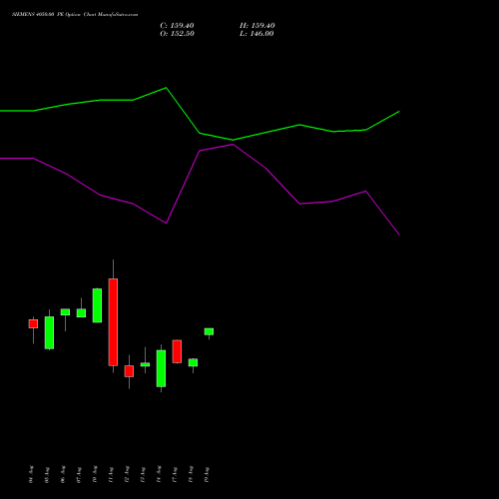Select the 13 Aug date label
The image size is (499, 499).
coord(143,474)
